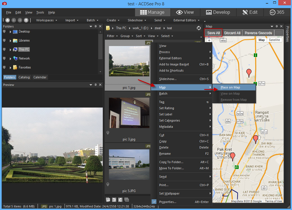Expand the Libraries tree node
The width and height of the screenshot is (292, 210).
10,41
